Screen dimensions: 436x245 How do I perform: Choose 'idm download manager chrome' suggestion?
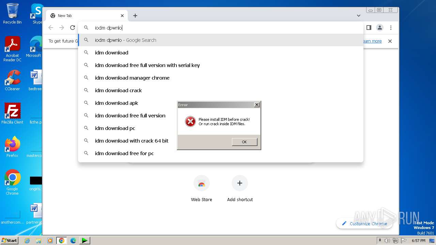pos(221,78)
